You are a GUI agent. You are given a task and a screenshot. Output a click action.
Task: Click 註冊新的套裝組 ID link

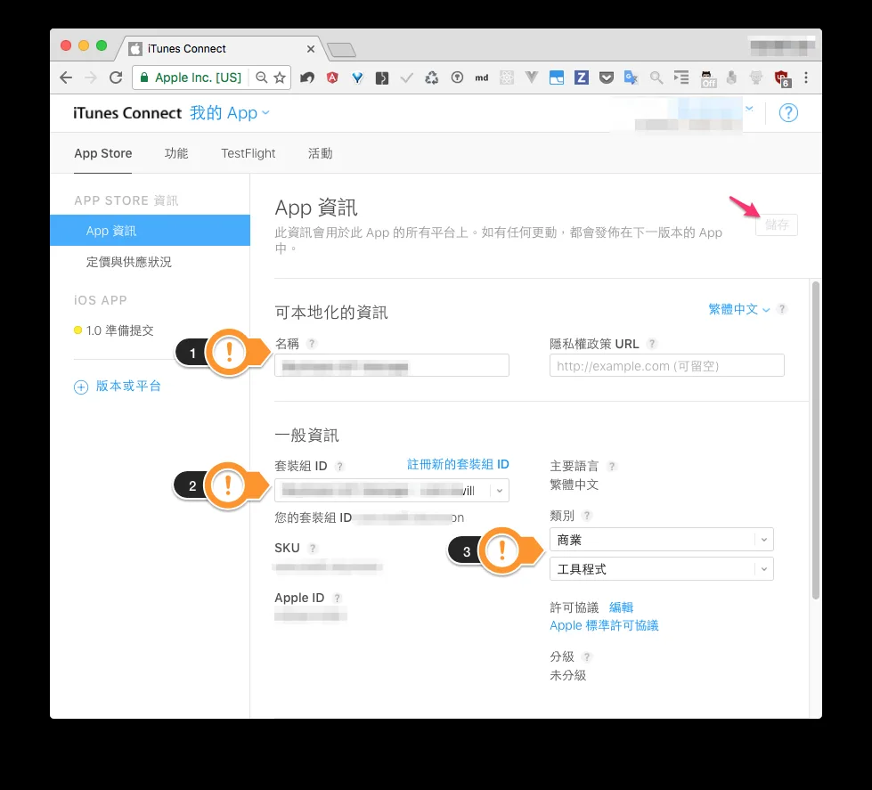(x=458, y=464)
